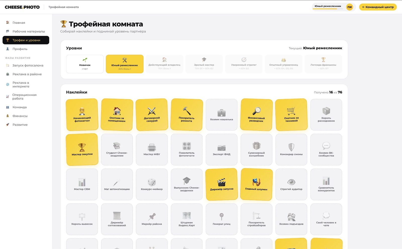Click the Получено 16 из 76 counter

(x=328, y=92)
